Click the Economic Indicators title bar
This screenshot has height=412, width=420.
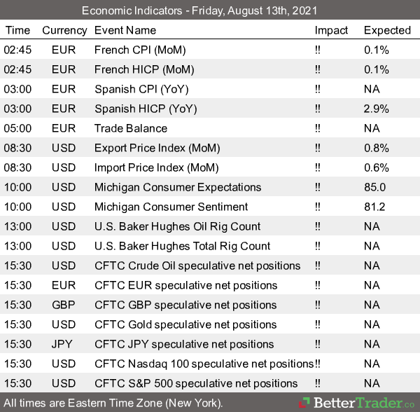coord(209,11)
